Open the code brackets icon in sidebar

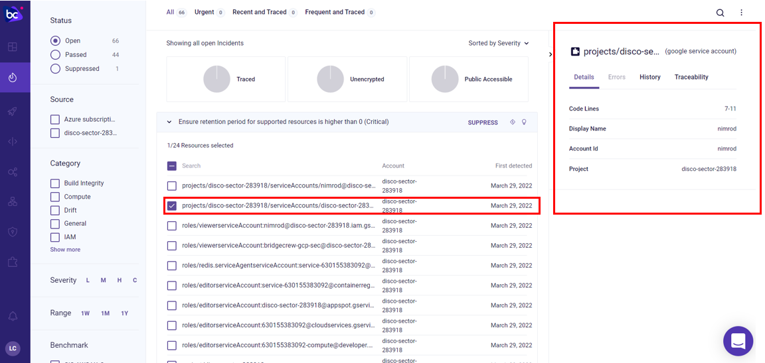pos(13,142)
